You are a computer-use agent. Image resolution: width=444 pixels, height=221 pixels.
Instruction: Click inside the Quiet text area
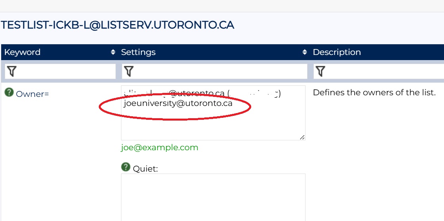(213, 197)
